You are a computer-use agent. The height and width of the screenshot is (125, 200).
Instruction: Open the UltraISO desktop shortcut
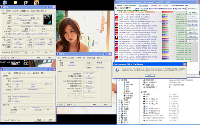(x=5, y=62)
